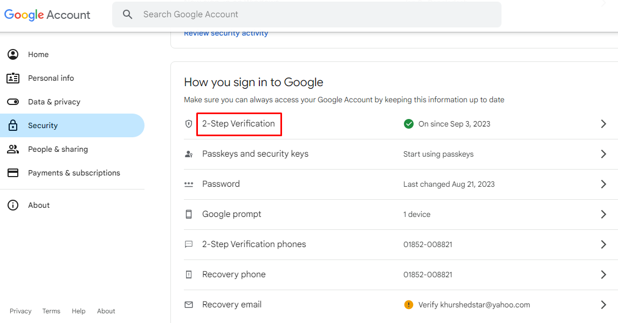Click the Payments credit card icon
Viewport: 618px width, 323px height.
coord(13,173)
